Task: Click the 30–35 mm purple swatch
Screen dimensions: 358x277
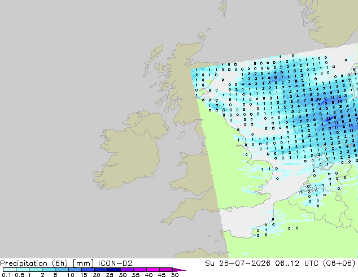Action: (x=127, y=270)
